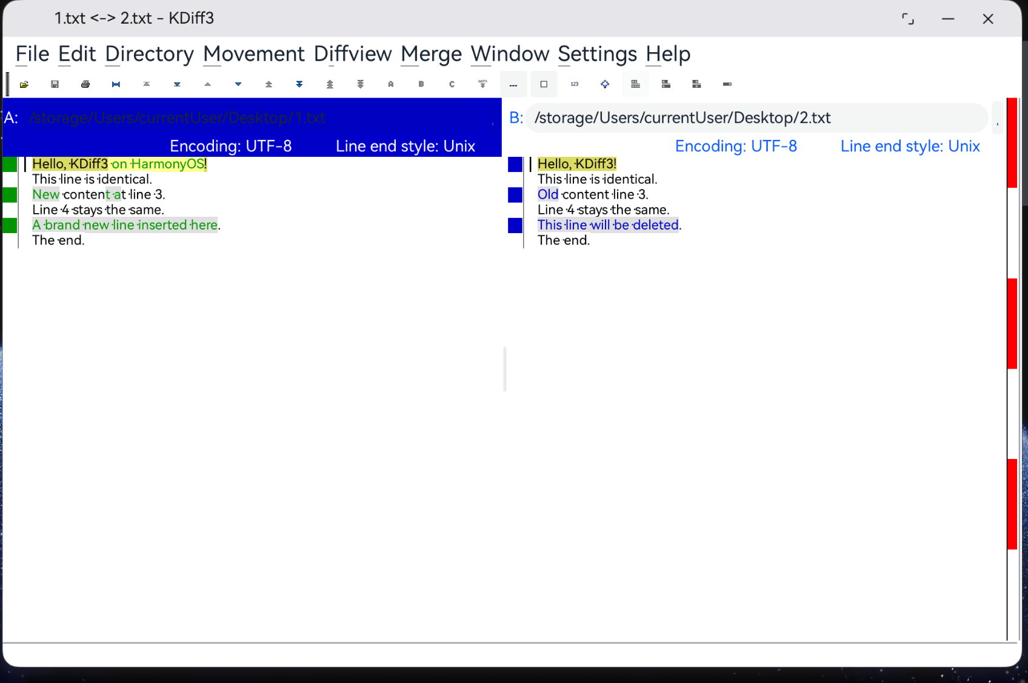Toggle line numbers 123 button

[x=575, y=84]
